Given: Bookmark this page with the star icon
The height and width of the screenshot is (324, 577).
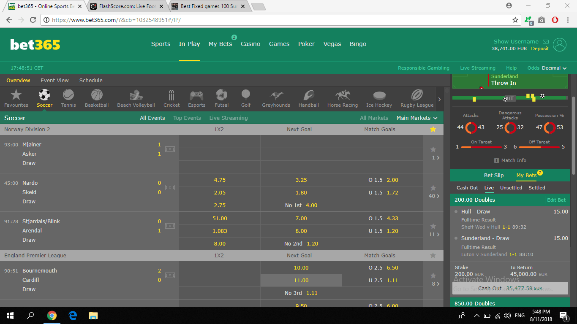Looking at the screenshot, I should 515,20.
